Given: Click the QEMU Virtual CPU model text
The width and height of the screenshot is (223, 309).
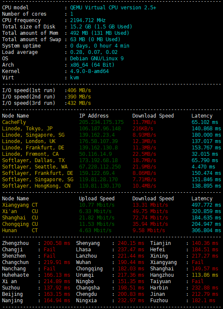Looking at the screenshot, I should (113, 8).
